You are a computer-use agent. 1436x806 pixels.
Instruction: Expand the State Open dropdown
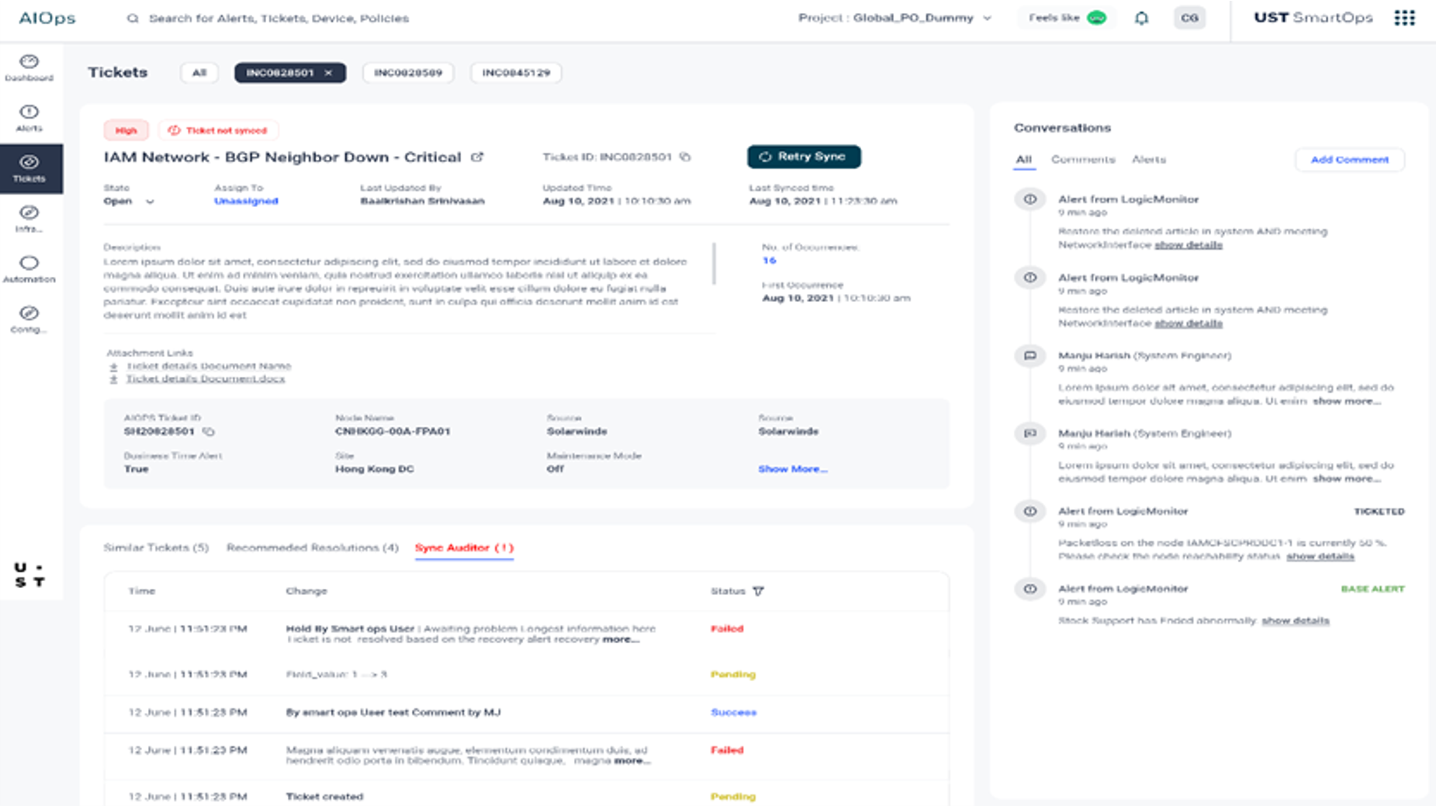click(x=150, y=202)
